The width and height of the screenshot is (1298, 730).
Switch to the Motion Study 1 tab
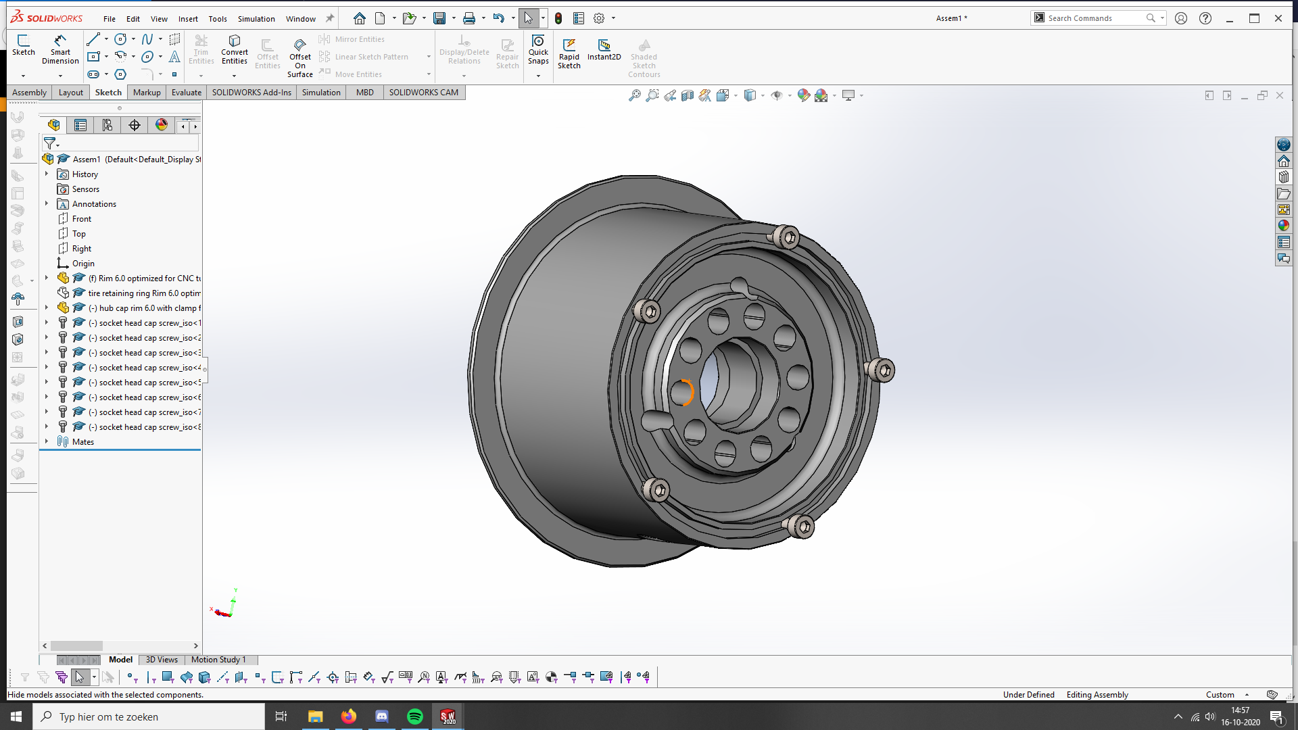[218, 660]
